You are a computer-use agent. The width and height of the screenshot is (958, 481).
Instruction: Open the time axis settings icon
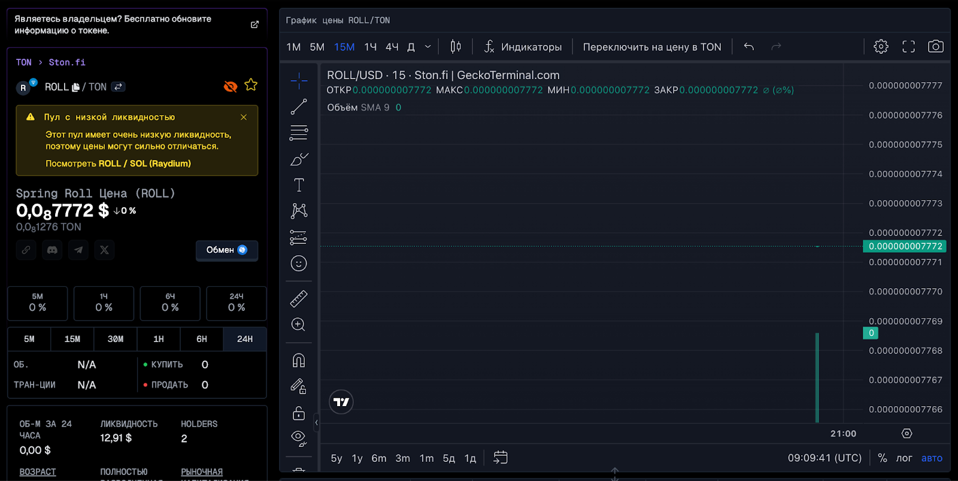tap(907, 434)
